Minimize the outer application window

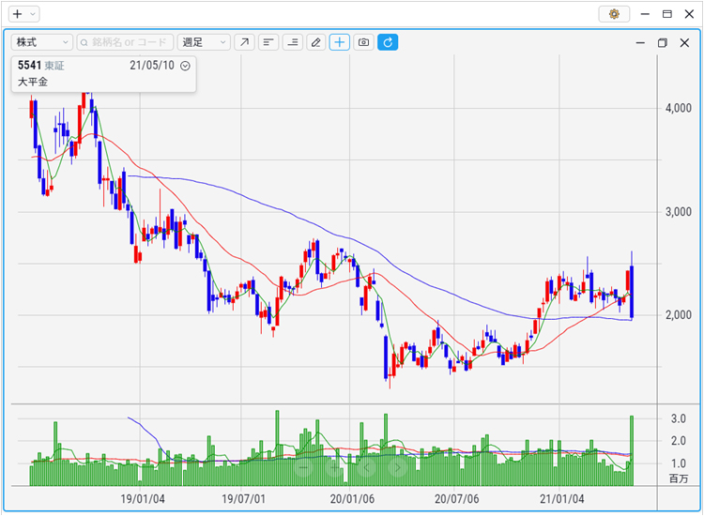645,14
